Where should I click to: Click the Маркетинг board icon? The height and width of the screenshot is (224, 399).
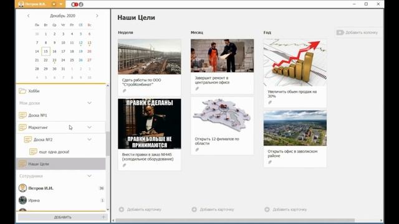pos(22,127)
